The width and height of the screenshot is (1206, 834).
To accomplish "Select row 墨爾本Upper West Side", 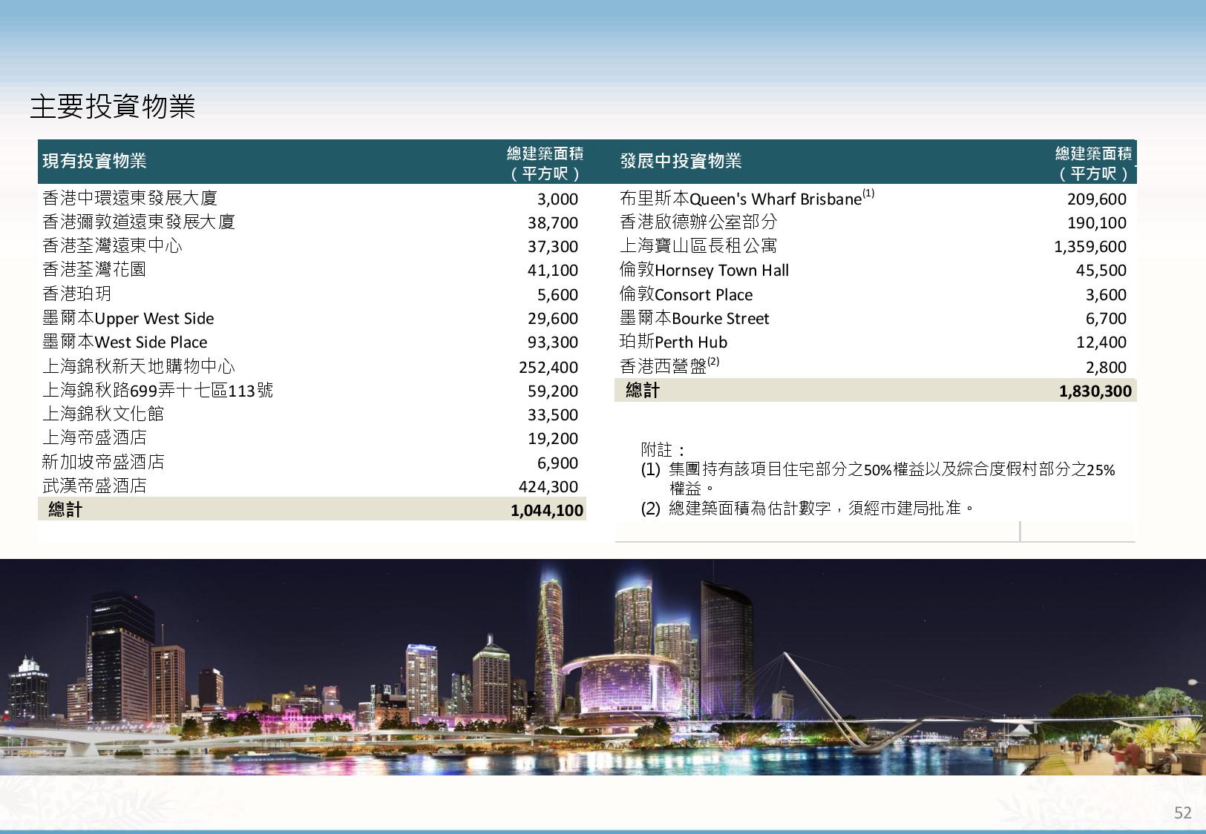I will (312, 318).
